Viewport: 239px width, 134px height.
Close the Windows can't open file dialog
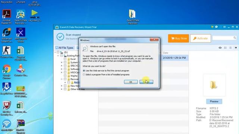[154, 39]
